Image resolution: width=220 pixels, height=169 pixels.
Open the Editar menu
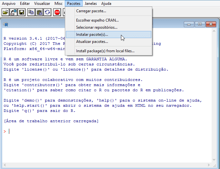[25, 4]
